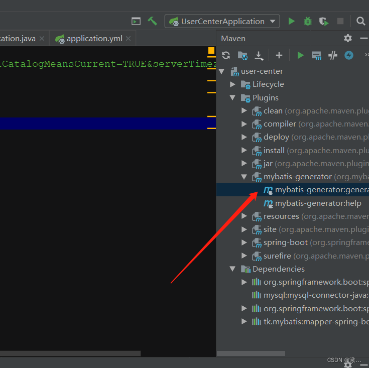Open Search Everywhere magnifier icon
The height and width of the screenshot is (368, 369).
tap(360, 21)
